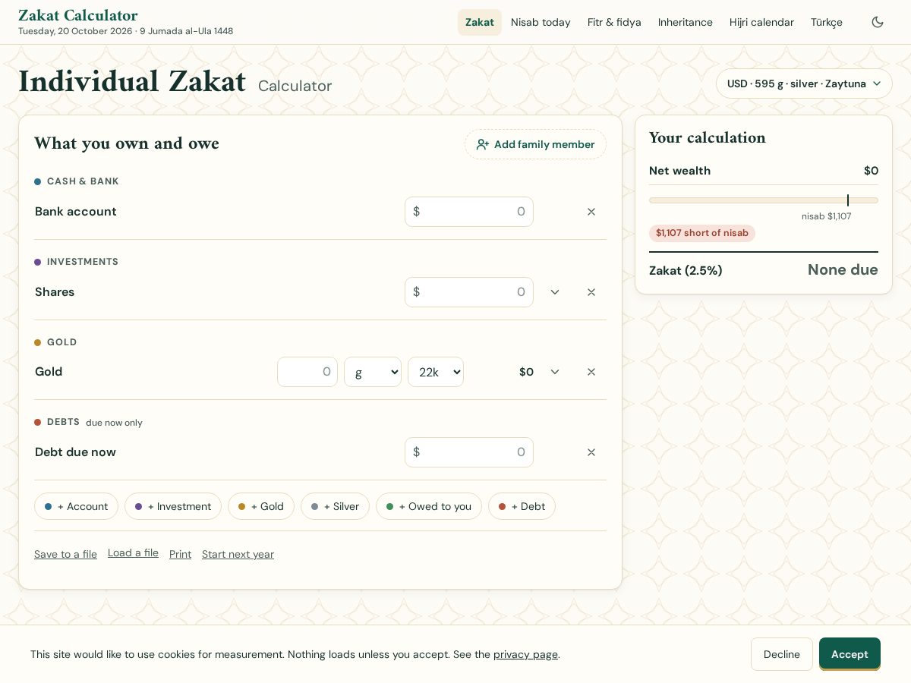Screen dimensions: 911x683
Task: Add an Owed to you entry
Action: point(429,506)
